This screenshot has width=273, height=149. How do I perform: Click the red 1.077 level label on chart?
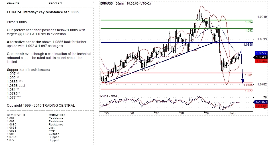coord(248,91)
